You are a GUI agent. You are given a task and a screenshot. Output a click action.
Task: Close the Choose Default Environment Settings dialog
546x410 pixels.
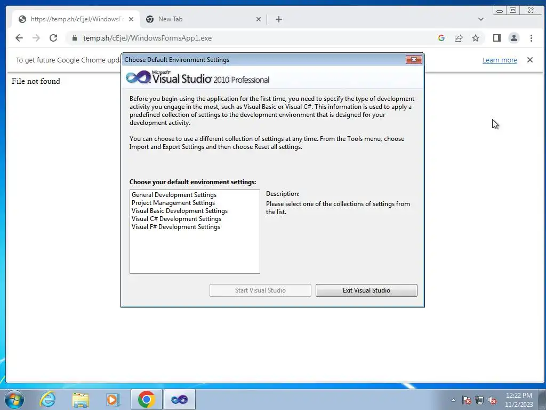(x=414, y=60)
